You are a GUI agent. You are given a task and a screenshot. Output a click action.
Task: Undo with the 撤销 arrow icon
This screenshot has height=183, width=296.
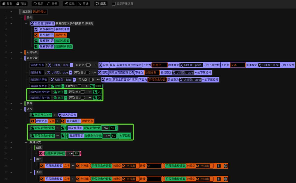35,4
